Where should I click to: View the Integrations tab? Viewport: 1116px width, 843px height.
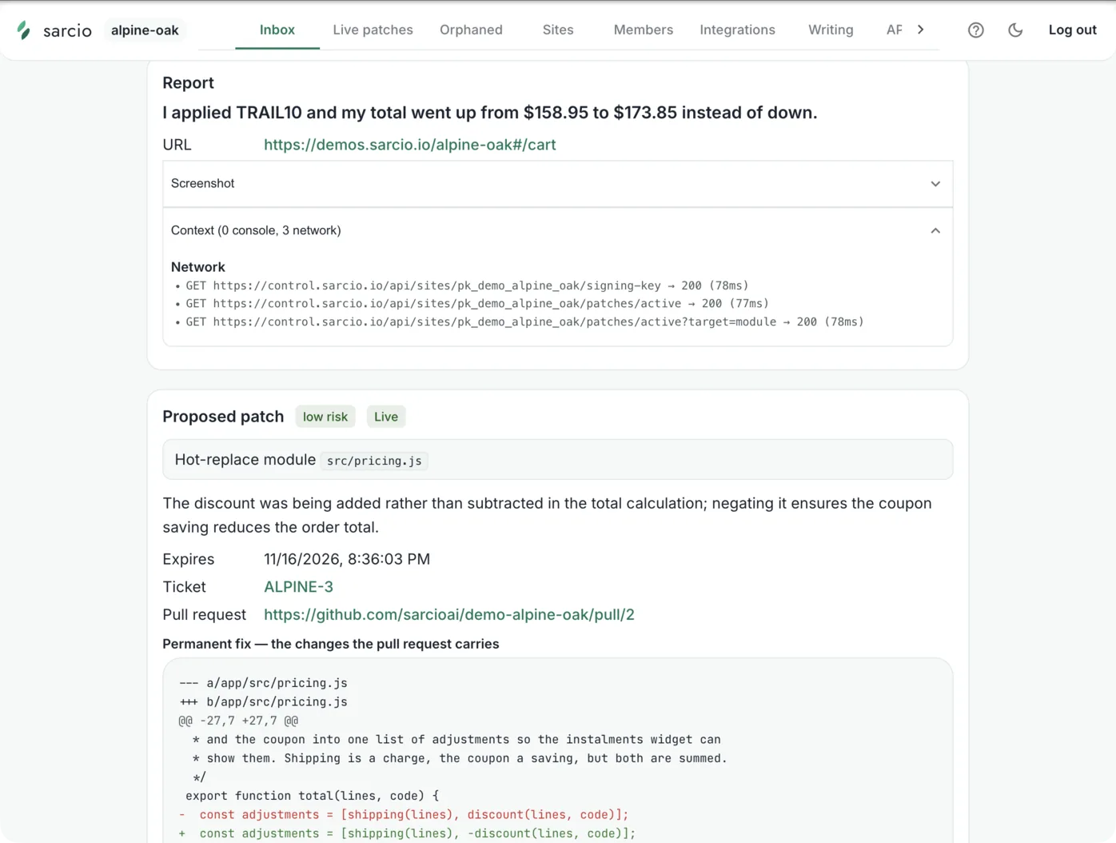737,30
